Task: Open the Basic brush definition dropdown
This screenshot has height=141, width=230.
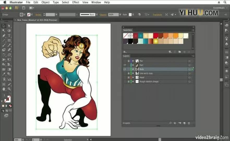Action: 97,15
